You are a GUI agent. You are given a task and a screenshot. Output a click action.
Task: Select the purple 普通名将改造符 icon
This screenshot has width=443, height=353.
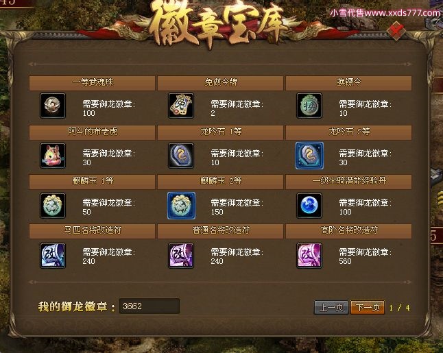[181, 256]
